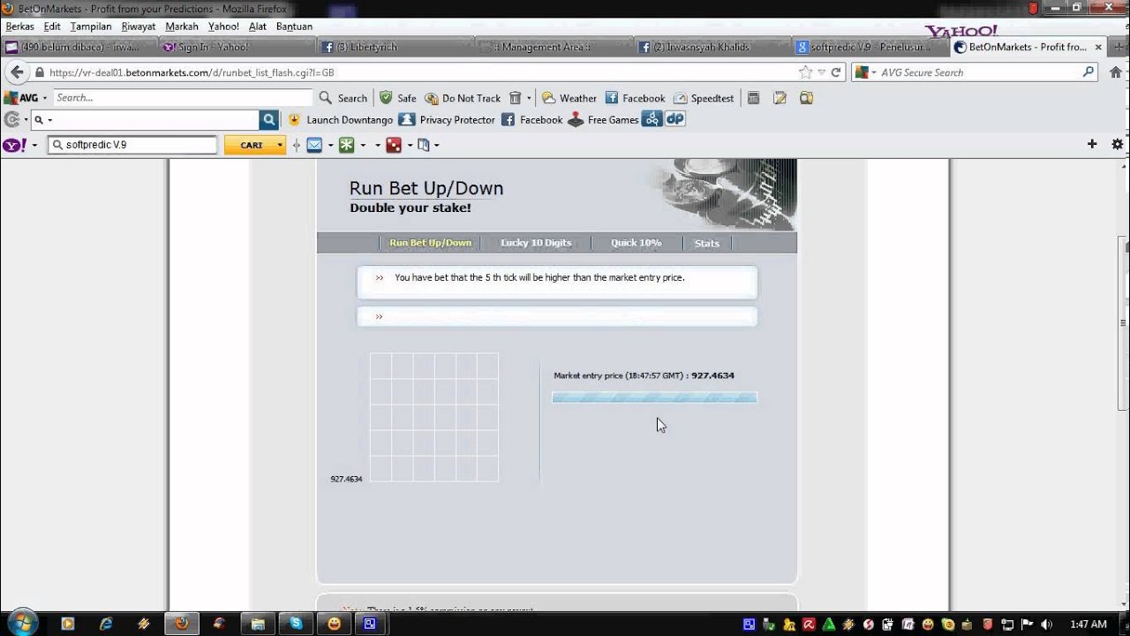Screen dimensions: 1130x636
Task: Open Yahoo toolbar gear settings
Action: (x=1118, y=144)
